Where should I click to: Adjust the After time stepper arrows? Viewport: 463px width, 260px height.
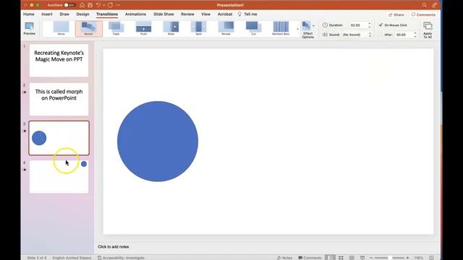415,35
